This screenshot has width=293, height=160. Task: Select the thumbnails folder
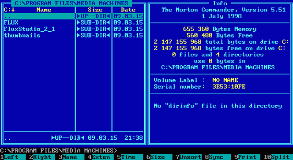73,35
